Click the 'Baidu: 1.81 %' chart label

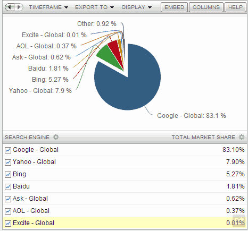pyautogui.click(x=48, y=69)
